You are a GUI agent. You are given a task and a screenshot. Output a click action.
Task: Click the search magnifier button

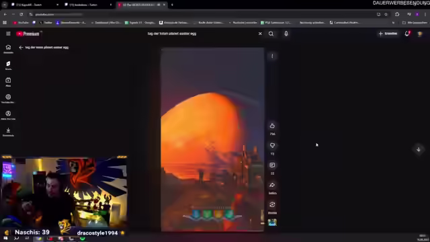pos(271,34)
